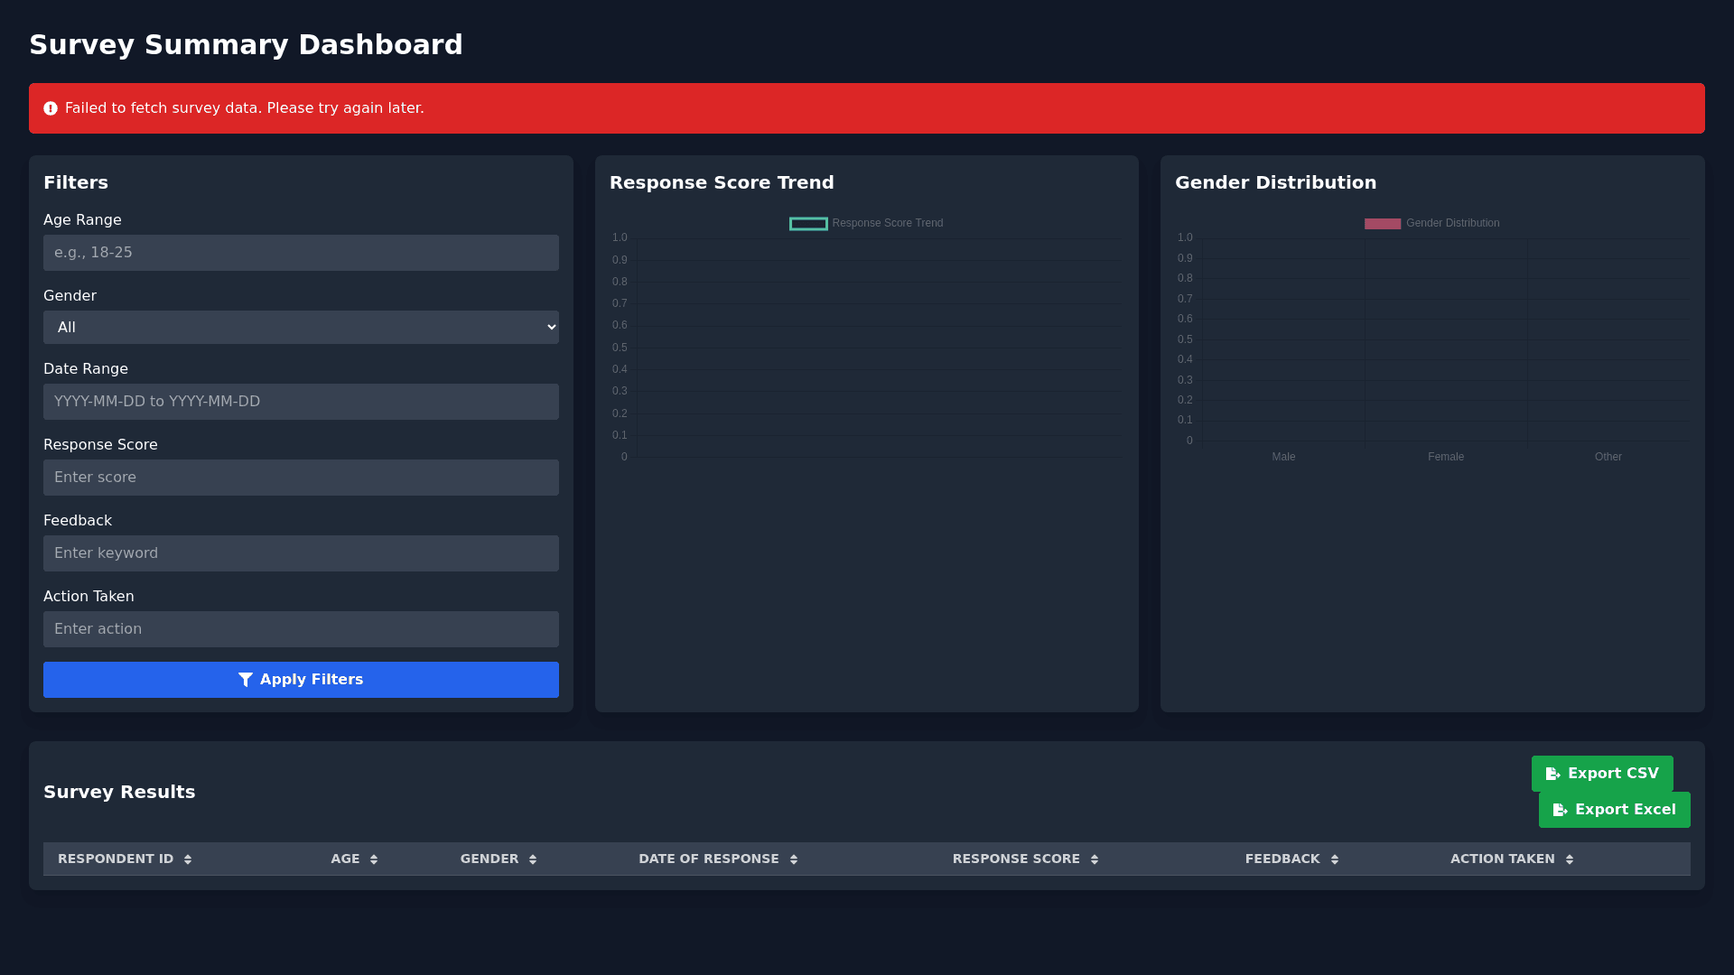Click the Age column sort icon
Viewport: 1734px width, 975px height.
click(374, 859)
